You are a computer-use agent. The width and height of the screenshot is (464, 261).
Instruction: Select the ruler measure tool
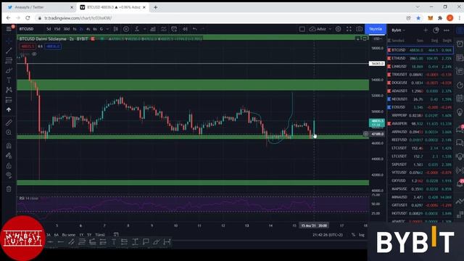pyautogui.click(x=9, y=123)
